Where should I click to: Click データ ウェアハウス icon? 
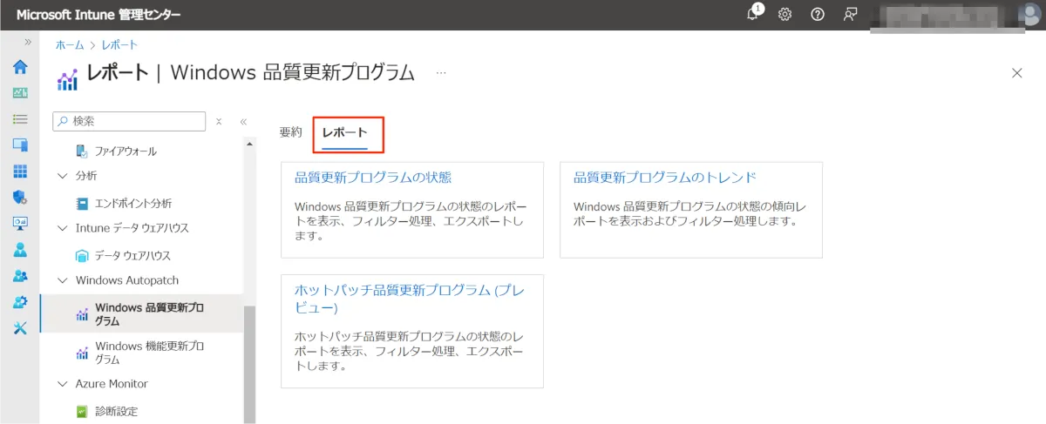[82, 256]
